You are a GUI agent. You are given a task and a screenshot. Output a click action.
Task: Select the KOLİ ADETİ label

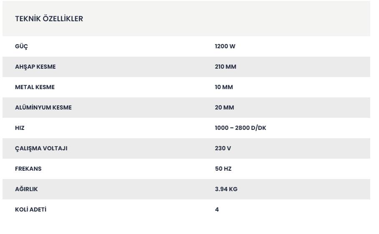31,209
